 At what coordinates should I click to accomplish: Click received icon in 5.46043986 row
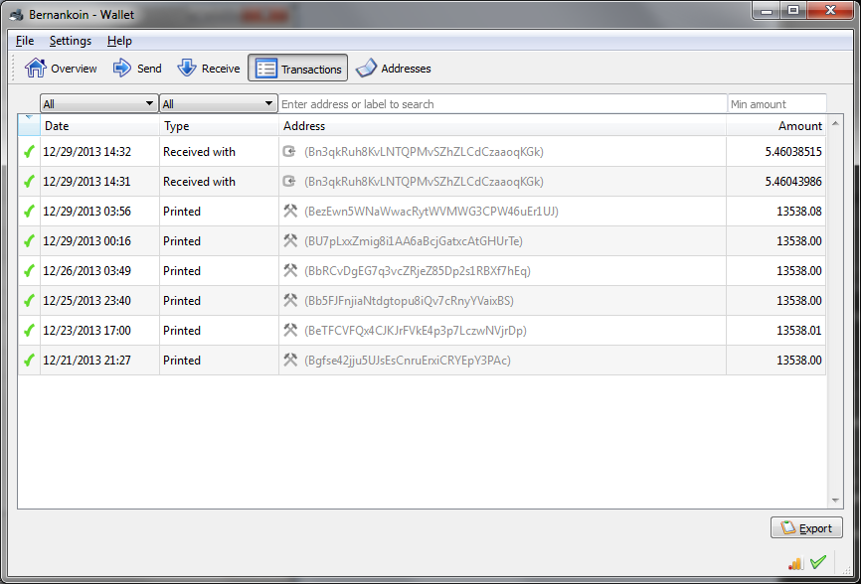click(x=289, y=181)
